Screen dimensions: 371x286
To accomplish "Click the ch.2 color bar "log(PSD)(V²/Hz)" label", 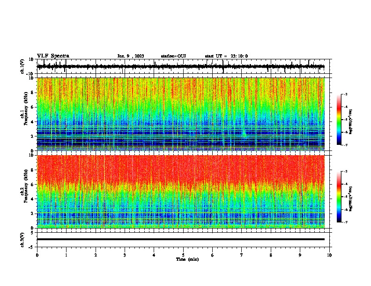I will click(351, 199).
